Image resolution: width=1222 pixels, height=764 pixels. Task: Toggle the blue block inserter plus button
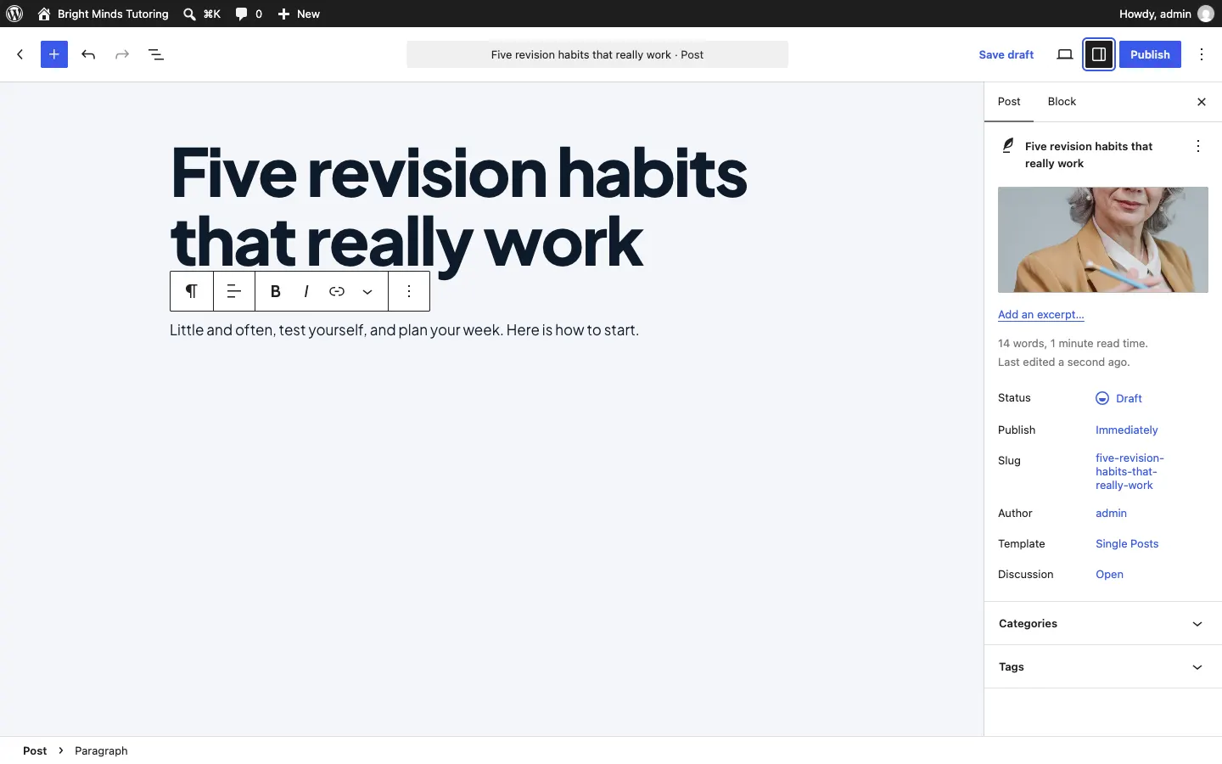click(54, 54)
